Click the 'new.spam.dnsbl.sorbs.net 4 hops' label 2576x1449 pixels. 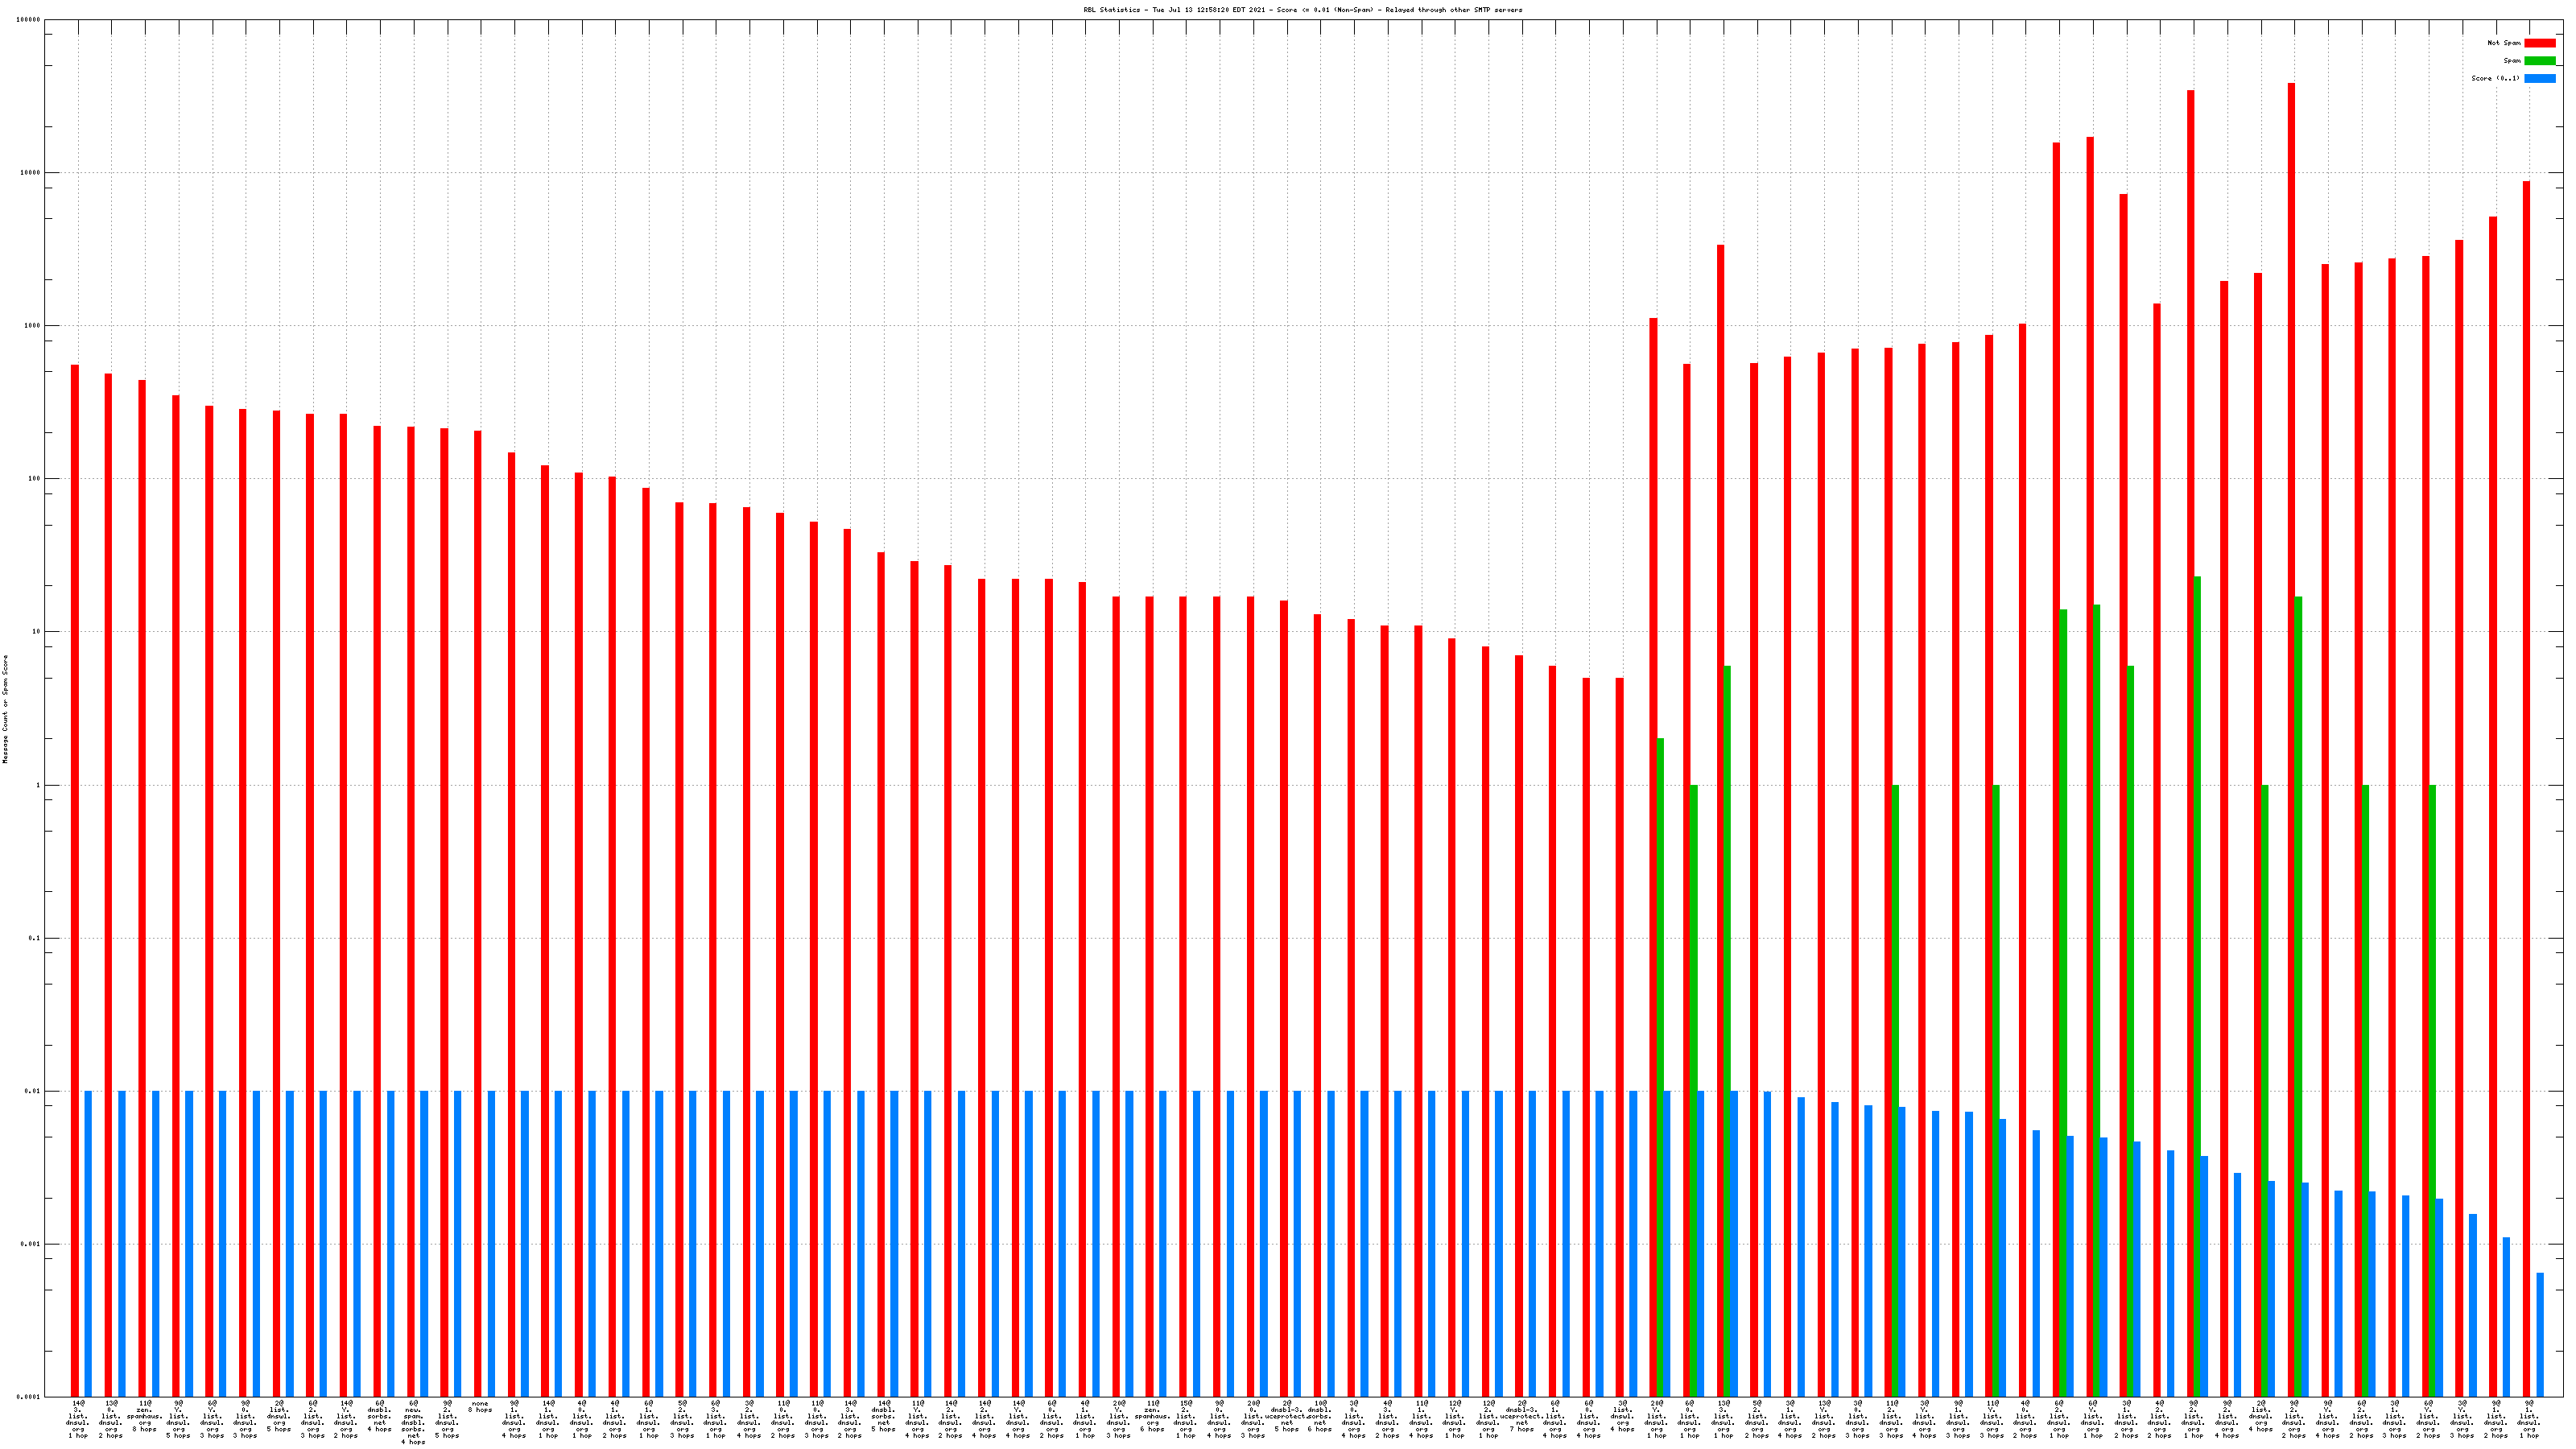click(x=413, y=1423)
